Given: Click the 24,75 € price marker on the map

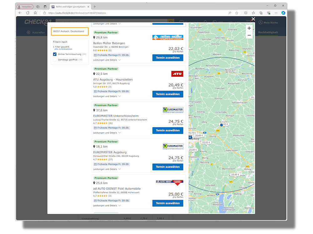Looking at the screenshot, I should coord(192,133).
